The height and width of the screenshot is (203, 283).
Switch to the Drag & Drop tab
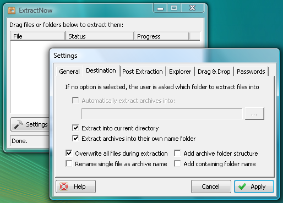(x=214, y=72)
